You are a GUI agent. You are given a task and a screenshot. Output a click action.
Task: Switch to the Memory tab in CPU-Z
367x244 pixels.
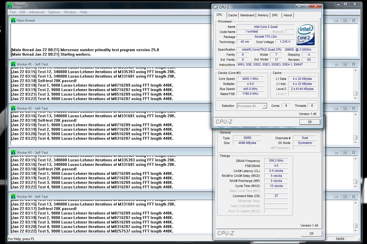263,15
